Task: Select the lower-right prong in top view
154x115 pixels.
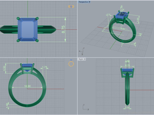Action: pos(37,41)
